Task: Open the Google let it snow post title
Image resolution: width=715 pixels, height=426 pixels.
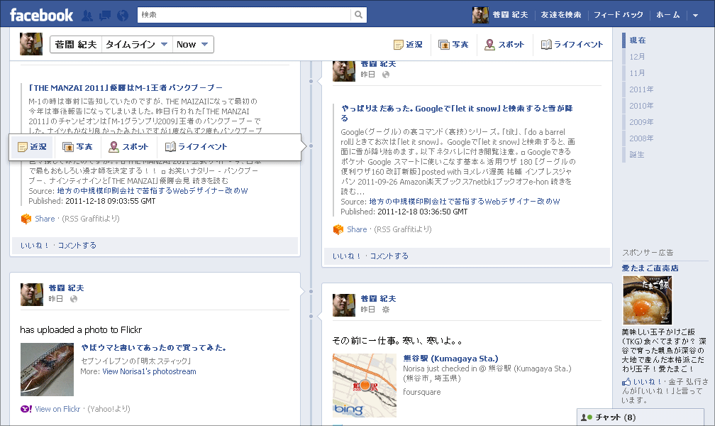Action: pos(457,113)
